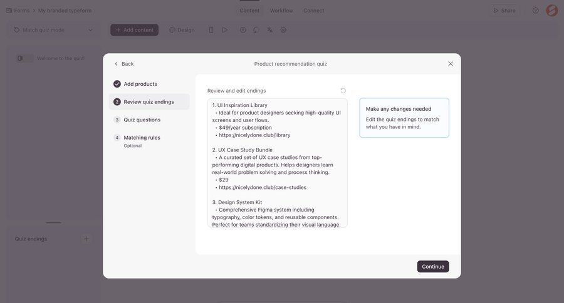
Task: Click the 'https://nicelydone.club/case-studies' text
Action: [263, 187]
